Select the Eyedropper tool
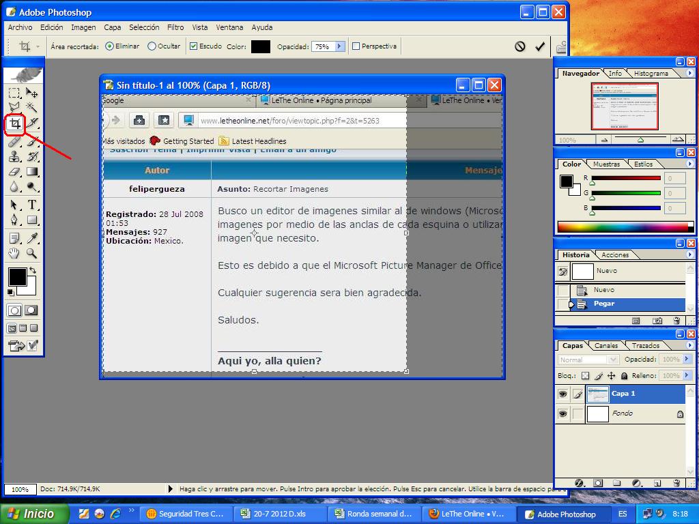This screenshot has height=524, width=699. click(x=31, y=238)
